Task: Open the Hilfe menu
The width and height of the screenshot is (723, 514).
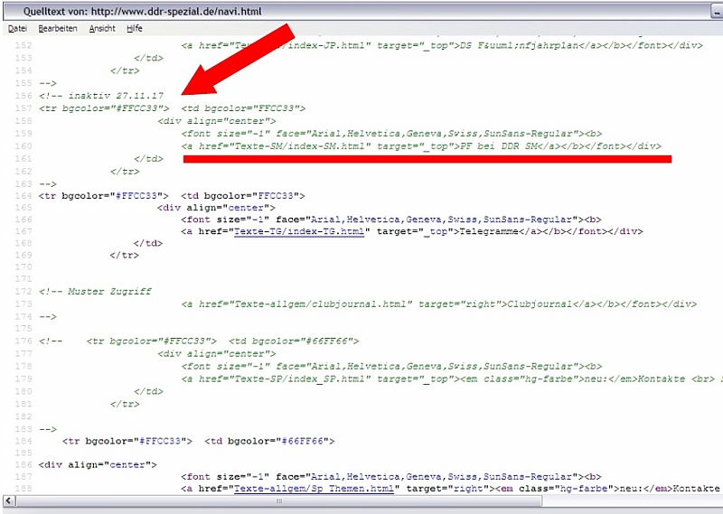Action: pyautogui.click(x=135, y=29)
